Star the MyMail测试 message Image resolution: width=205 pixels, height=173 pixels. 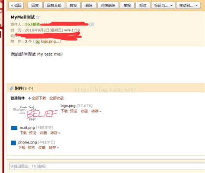(38, 17)
